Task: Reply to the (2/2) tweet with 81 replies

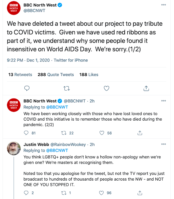Action: 26,133
